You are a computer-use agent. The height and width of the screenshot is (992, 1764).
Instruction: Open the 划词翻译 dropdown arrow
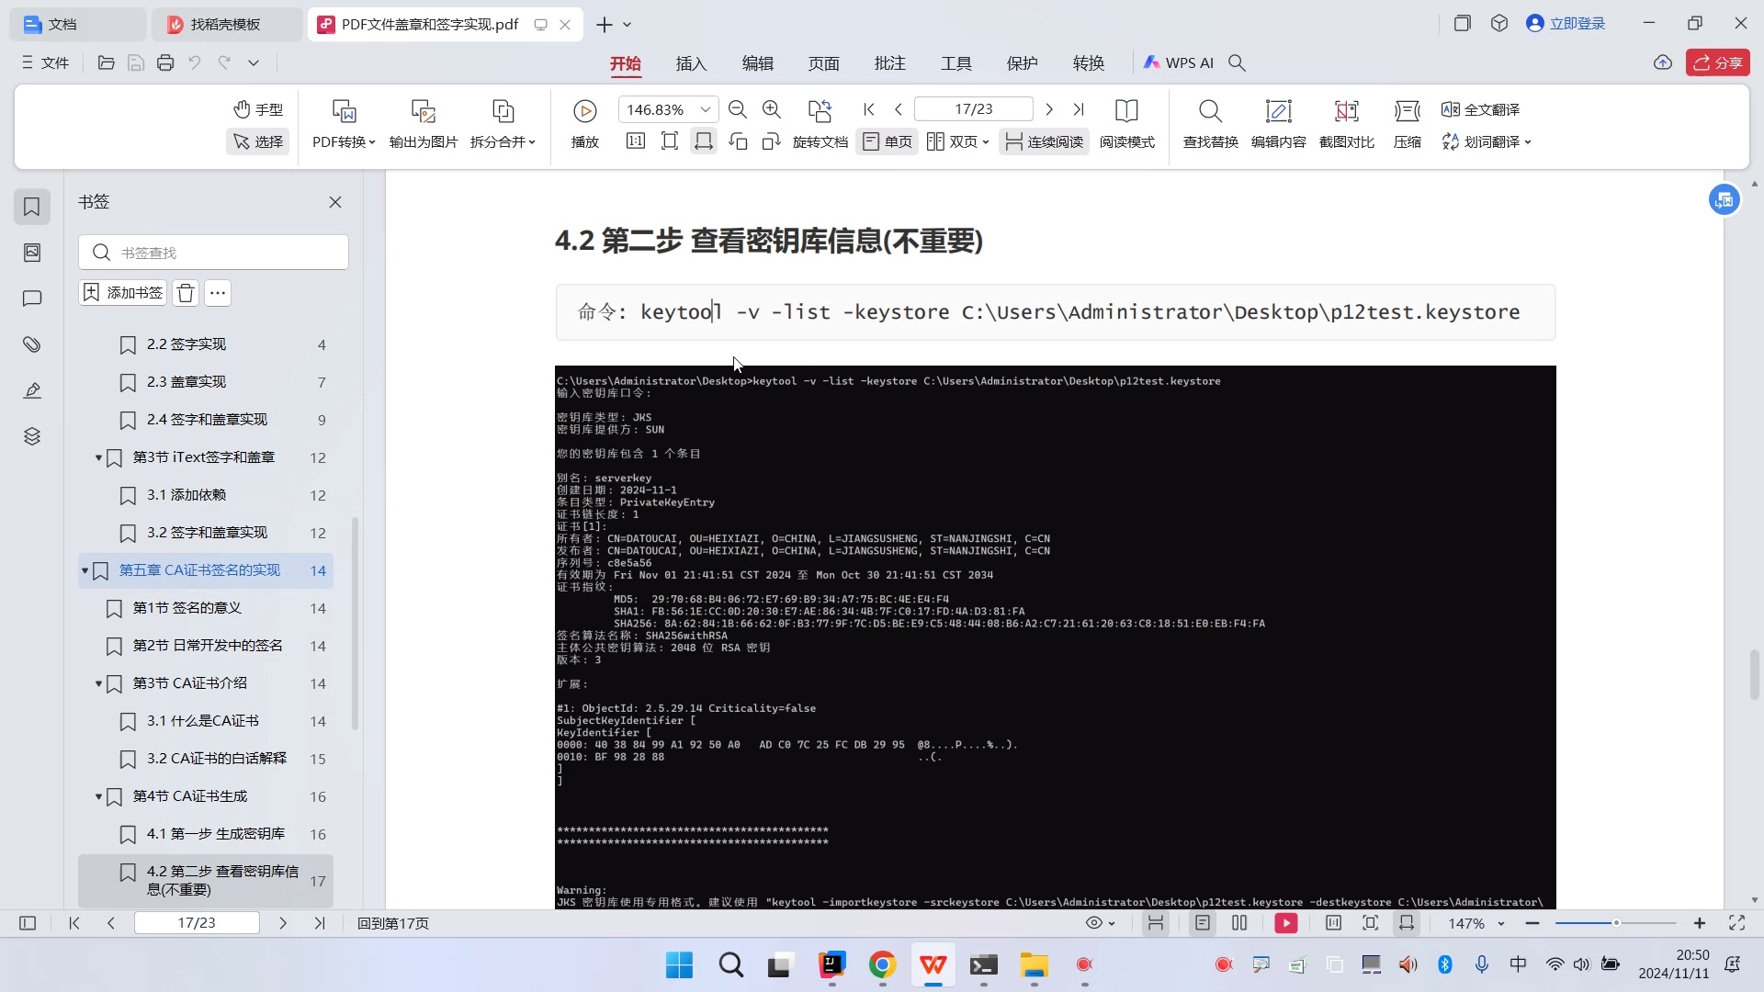click(x=1529, y=142)
